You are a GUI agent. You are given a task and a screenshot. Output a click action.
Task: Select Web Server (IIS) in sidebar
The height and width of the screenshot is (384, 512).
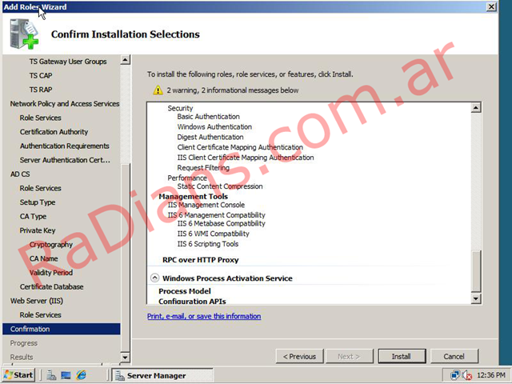(x=36, y=301)
